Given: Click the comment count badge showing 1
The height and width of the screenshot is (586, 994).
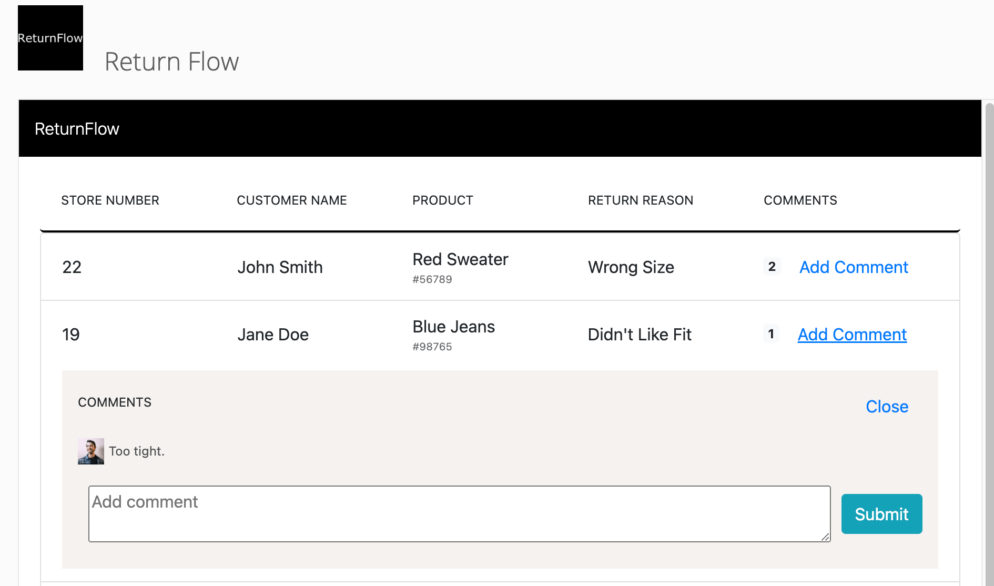Looking at the screenshot, I should click(771, 334).
